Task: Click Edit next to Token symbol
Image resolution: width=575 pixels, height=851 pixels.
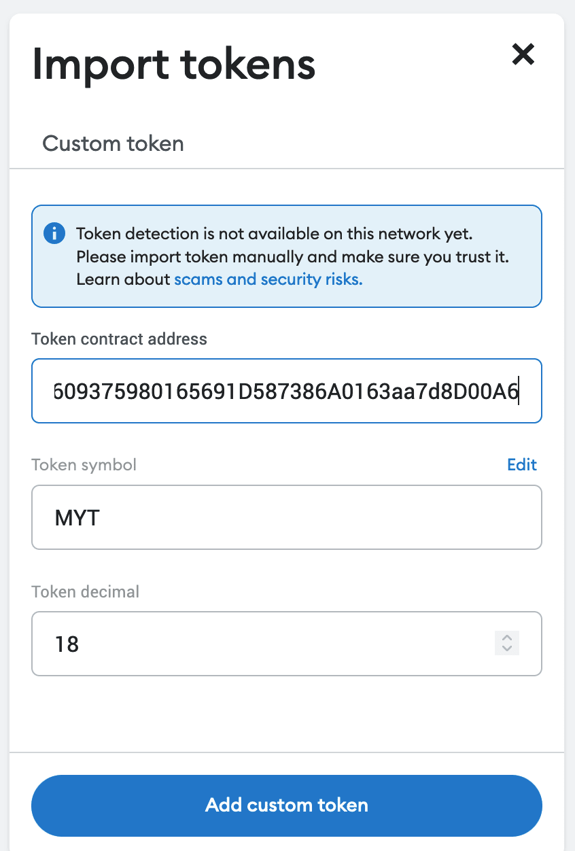Action: [522, 465]
